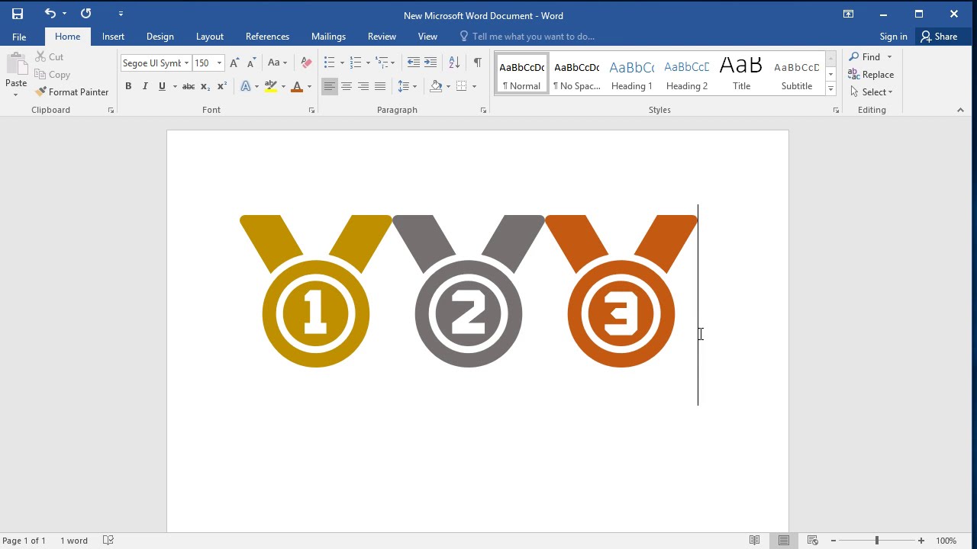
Task: Increase the font size
Action: tap(234, 63)
